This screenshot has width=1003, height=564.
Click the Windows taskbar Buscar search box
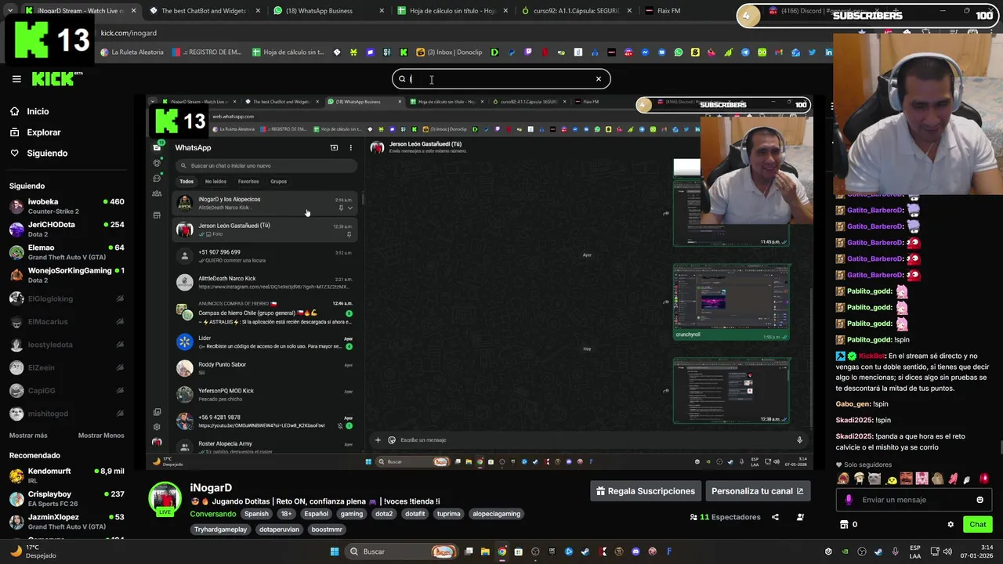[x=401, y=551]
